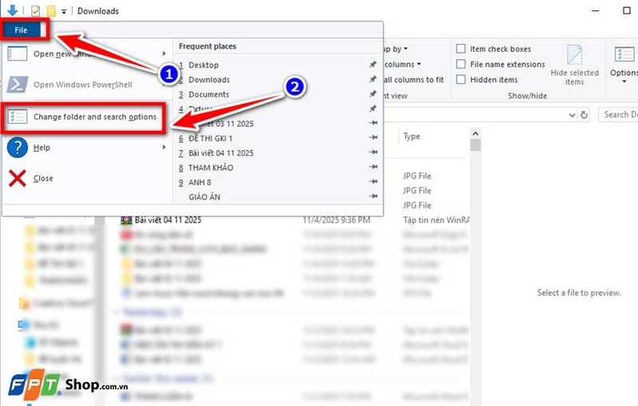Toggle the File name extensions checkbox
The height and width of the screenshot is (406, 638).
(x=461, y=65)
